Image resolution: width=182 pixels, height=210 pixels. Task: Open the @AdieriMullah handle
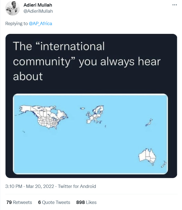coord(38,11)
